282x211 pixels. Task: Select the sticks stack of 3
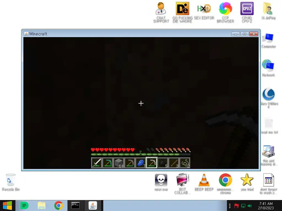click(174, 163)
